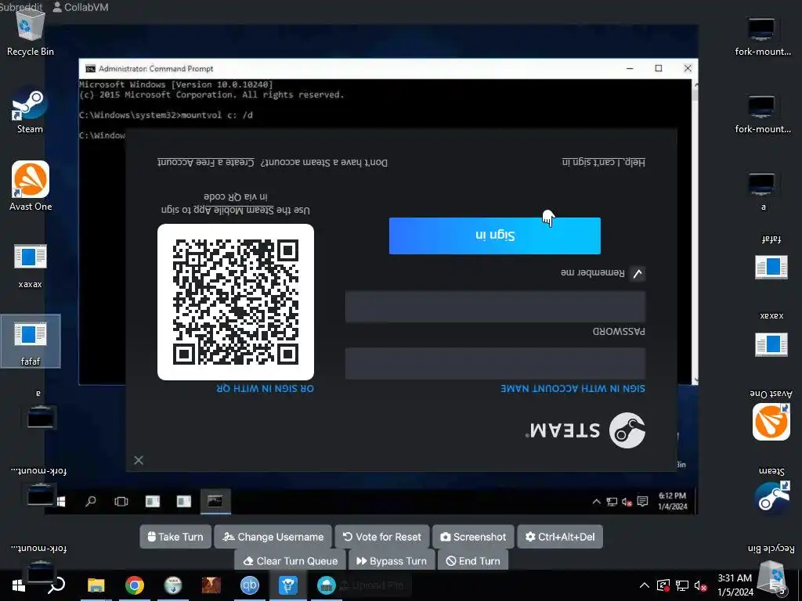Click the Change Username button
The width and height of the screenshot is (802, 601).
273,537
